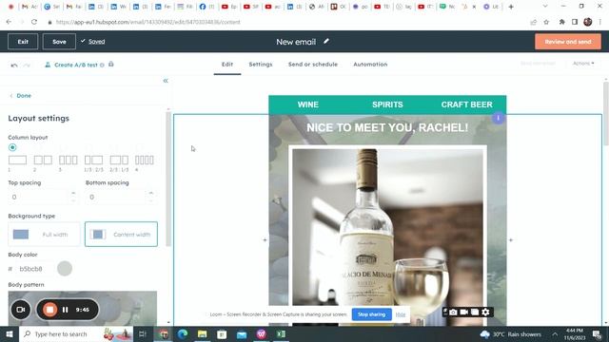This screenshot has height=342, width=609.
Task: Hide the Loom sharing notification
Action: (401, 314)
